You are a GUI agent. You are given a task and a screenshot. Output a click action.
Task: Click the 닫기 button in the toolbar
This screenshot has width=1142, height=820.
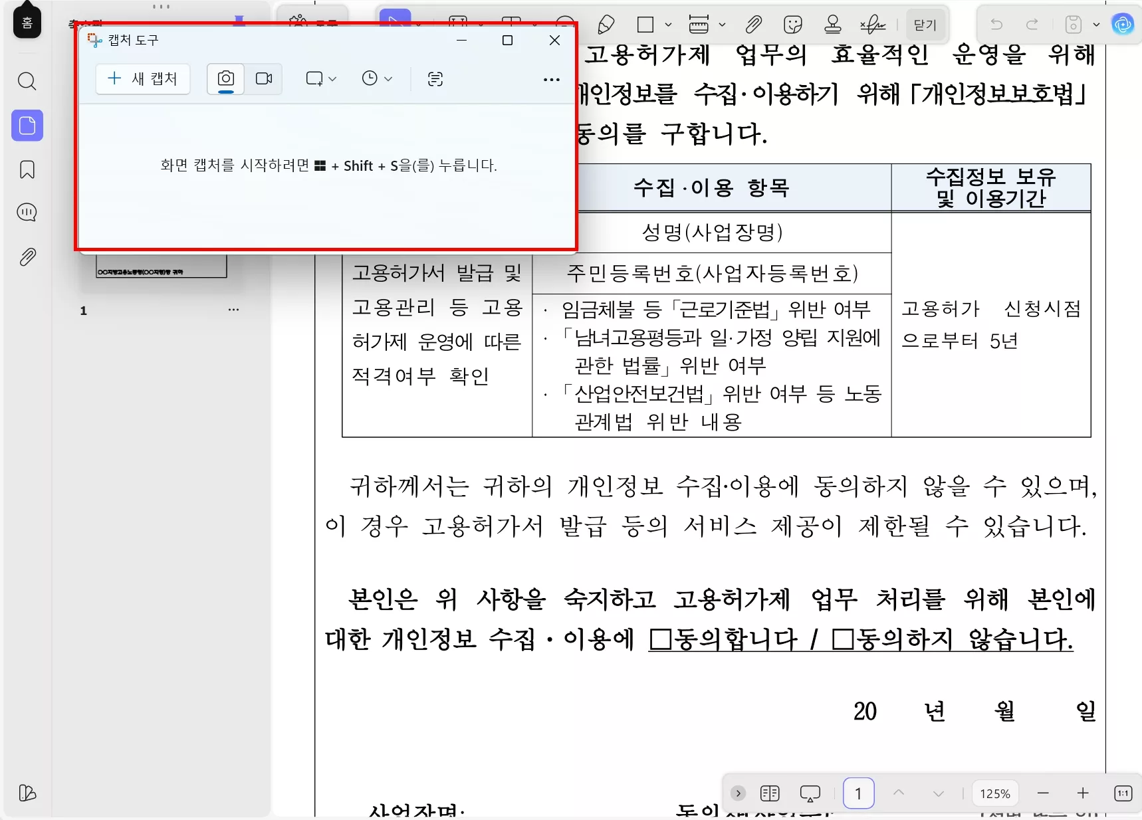[x=925, y=25]
